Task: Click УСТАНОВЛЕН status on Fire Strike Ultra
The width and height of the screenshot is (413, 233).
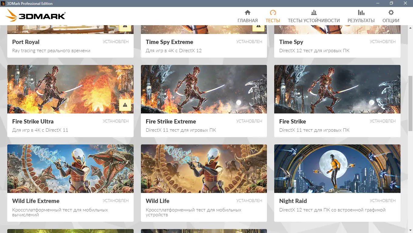Action: click(x=116, y=121)
